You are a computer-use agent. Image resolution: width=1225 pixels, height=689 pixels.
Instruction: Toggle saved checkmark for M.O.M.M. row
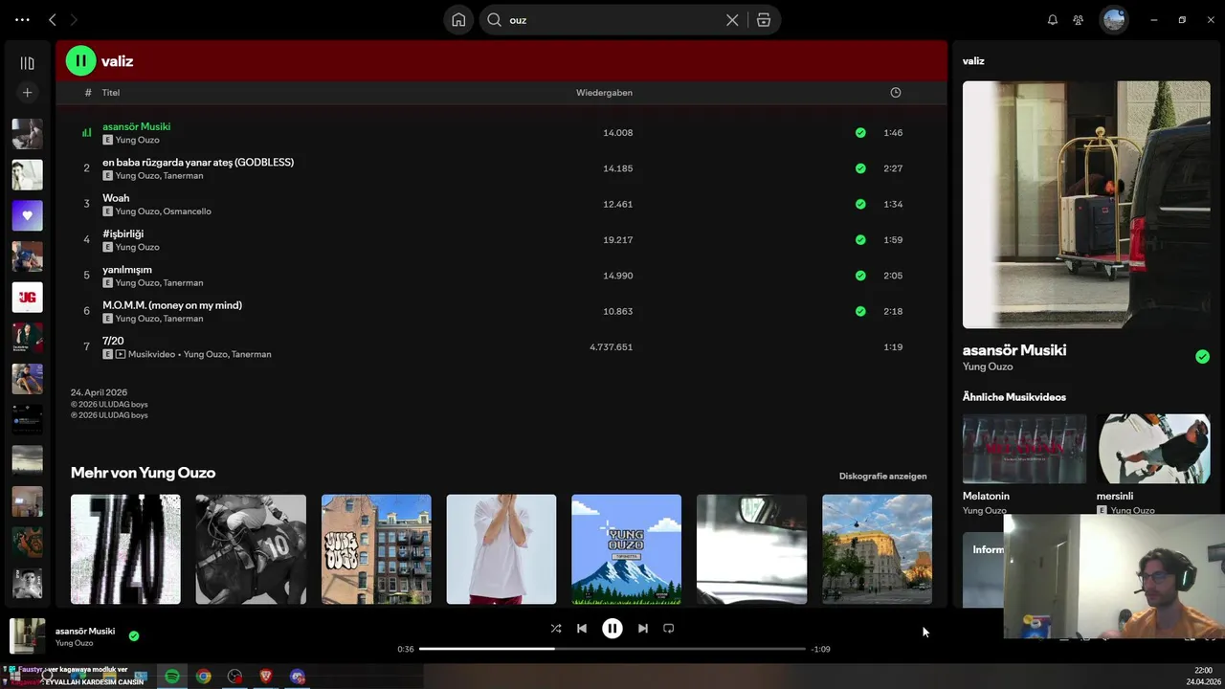click(860, 311)
